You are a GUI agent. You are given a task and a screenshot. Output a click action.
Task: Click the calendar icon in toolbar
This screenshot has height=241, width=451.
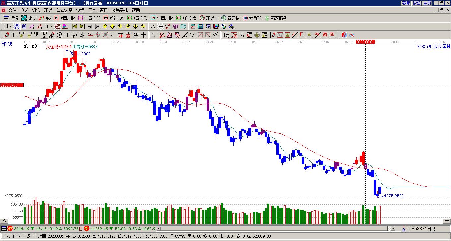click(193, 26)
